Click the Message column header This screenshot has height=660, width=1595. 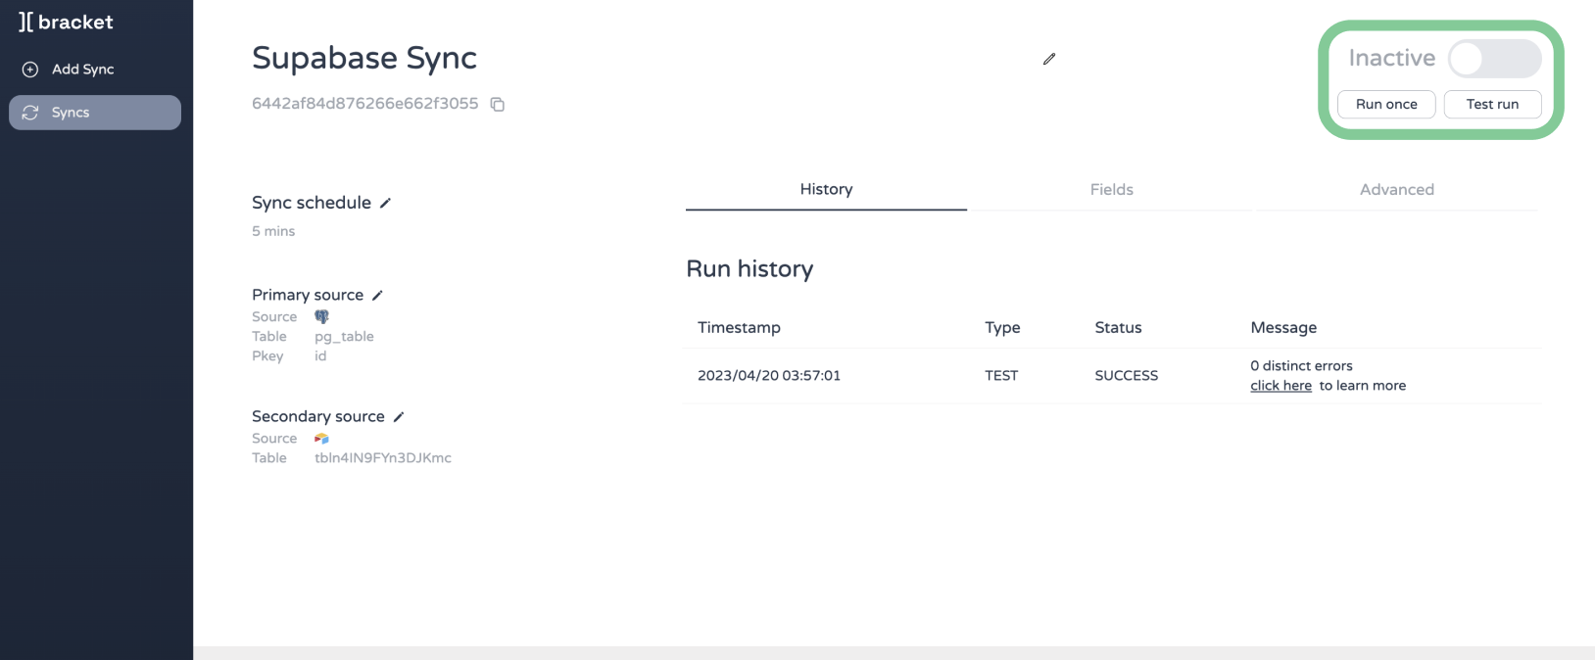(1283, 328)
